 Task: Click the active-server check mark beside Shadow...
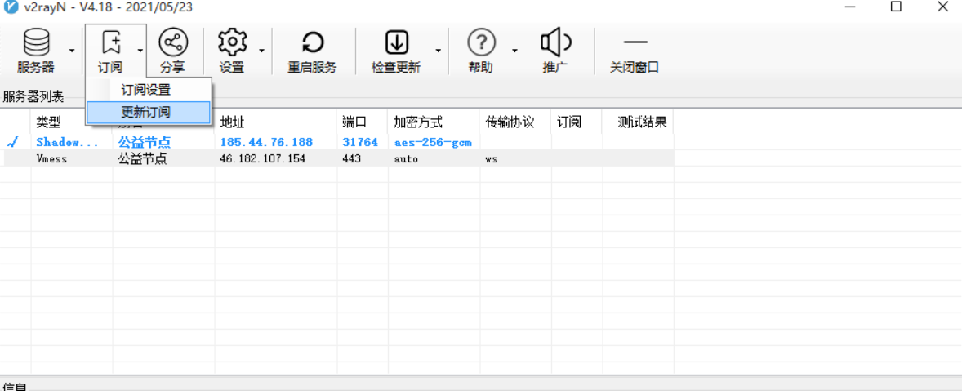tap(12, 142)
